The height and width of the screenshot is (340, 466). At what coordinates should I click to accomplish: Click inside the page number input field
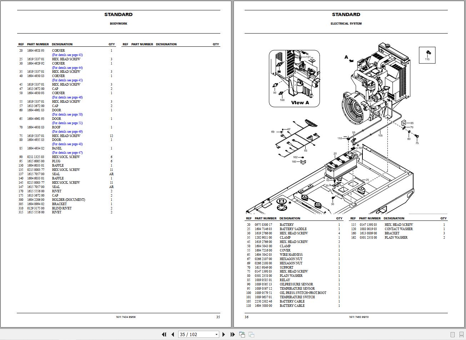click(195, 334)
